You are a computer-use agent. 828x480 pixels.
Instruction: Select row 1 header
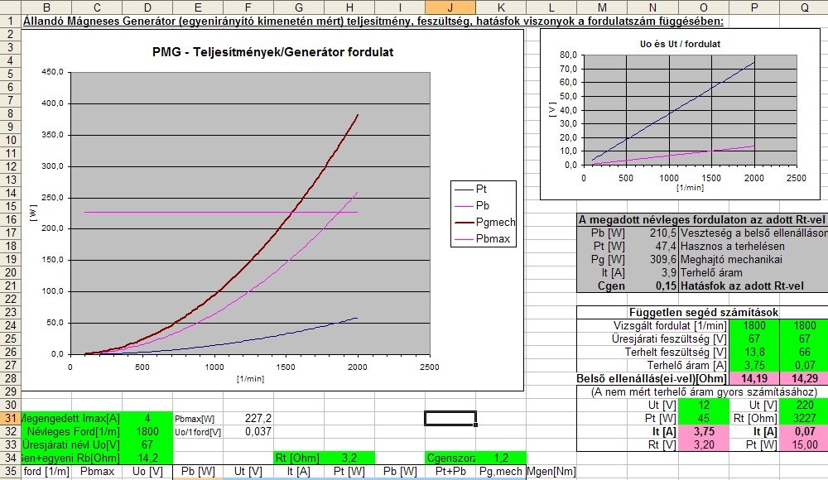[10, 22]
